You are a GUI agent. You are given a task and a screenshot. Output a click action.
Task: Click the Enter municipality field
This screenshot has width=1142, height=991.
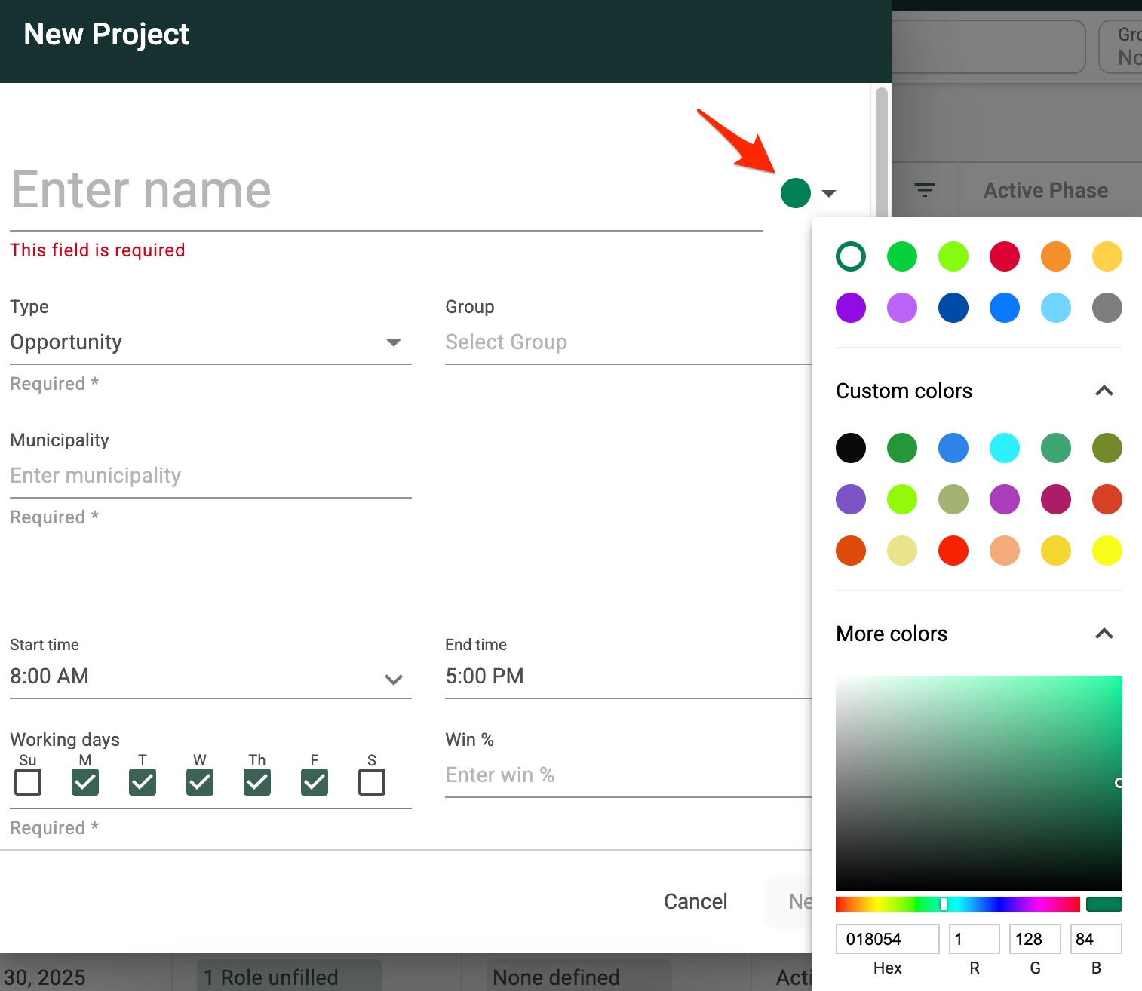pos(210,476)
